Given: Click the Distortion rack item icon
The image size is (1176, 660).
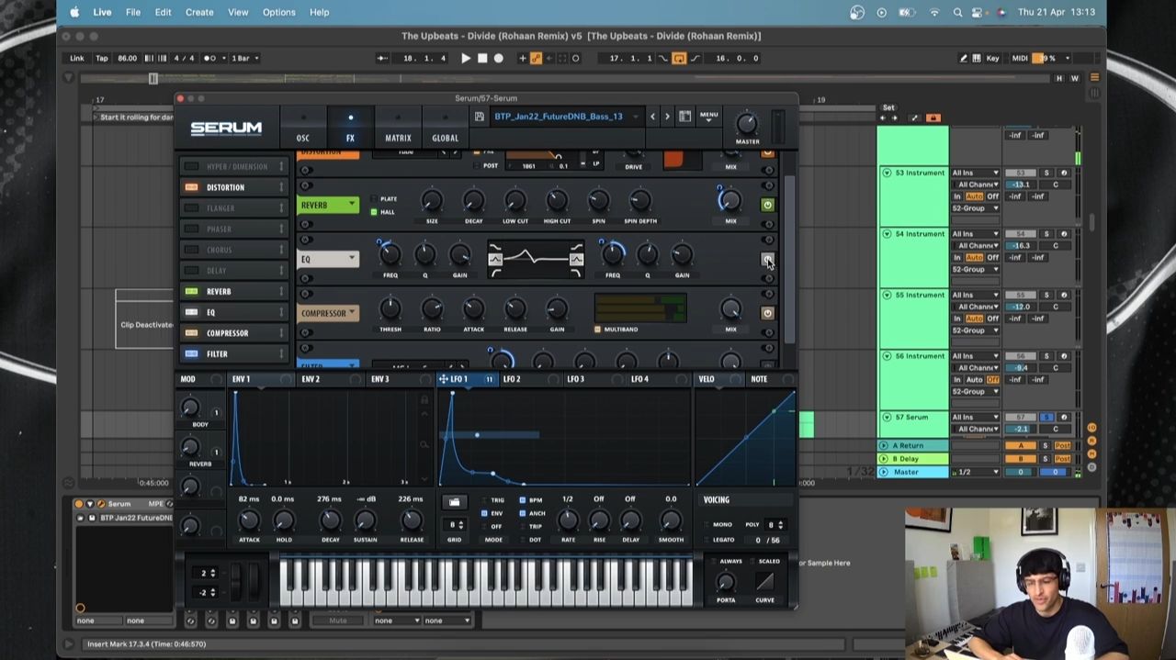Looking at the screenshot, I should point(191,187).
